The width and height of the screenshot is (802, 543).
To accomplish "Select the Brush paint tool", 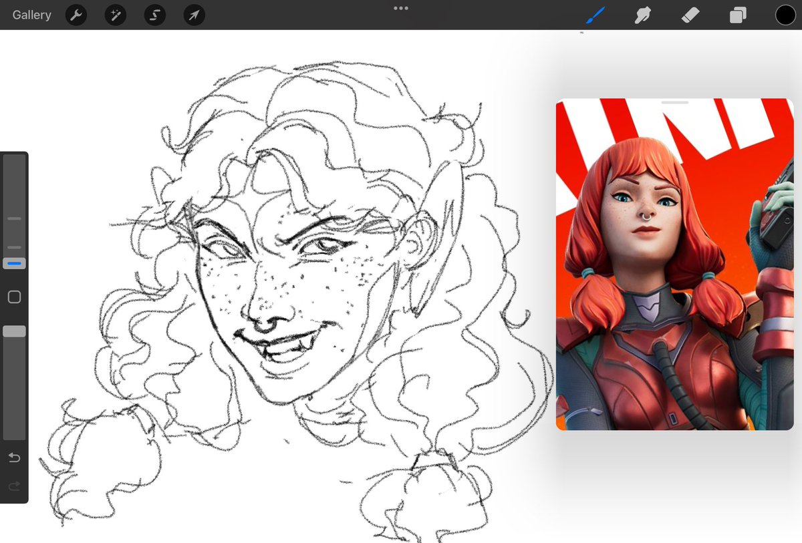I will (593, 15).
